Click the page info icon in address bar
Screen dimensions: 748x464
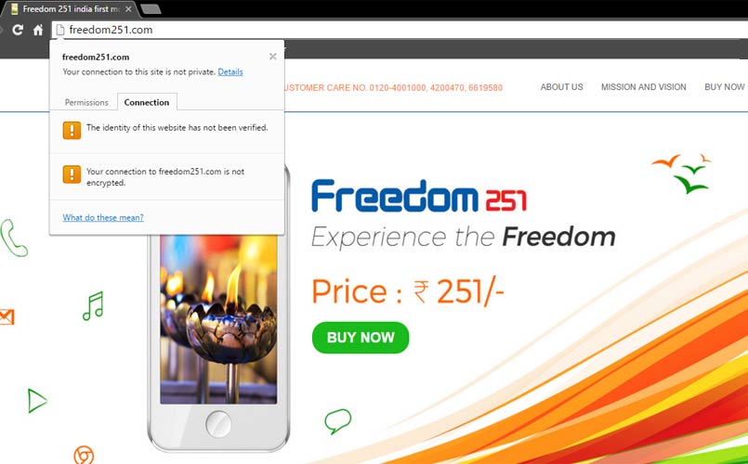point(60,30)
